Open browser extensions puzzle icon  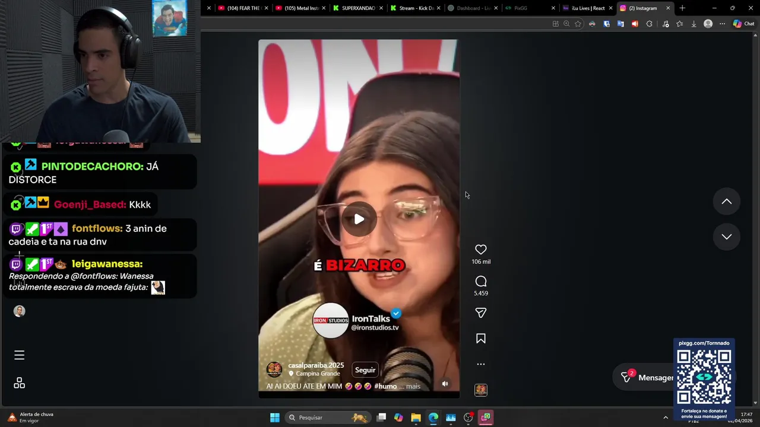coord(649,24)
